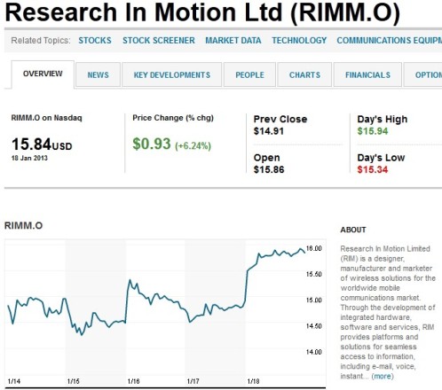442x390 pixels.
Task: Open the CHARTS tab
Action: [x=304, y=74]
